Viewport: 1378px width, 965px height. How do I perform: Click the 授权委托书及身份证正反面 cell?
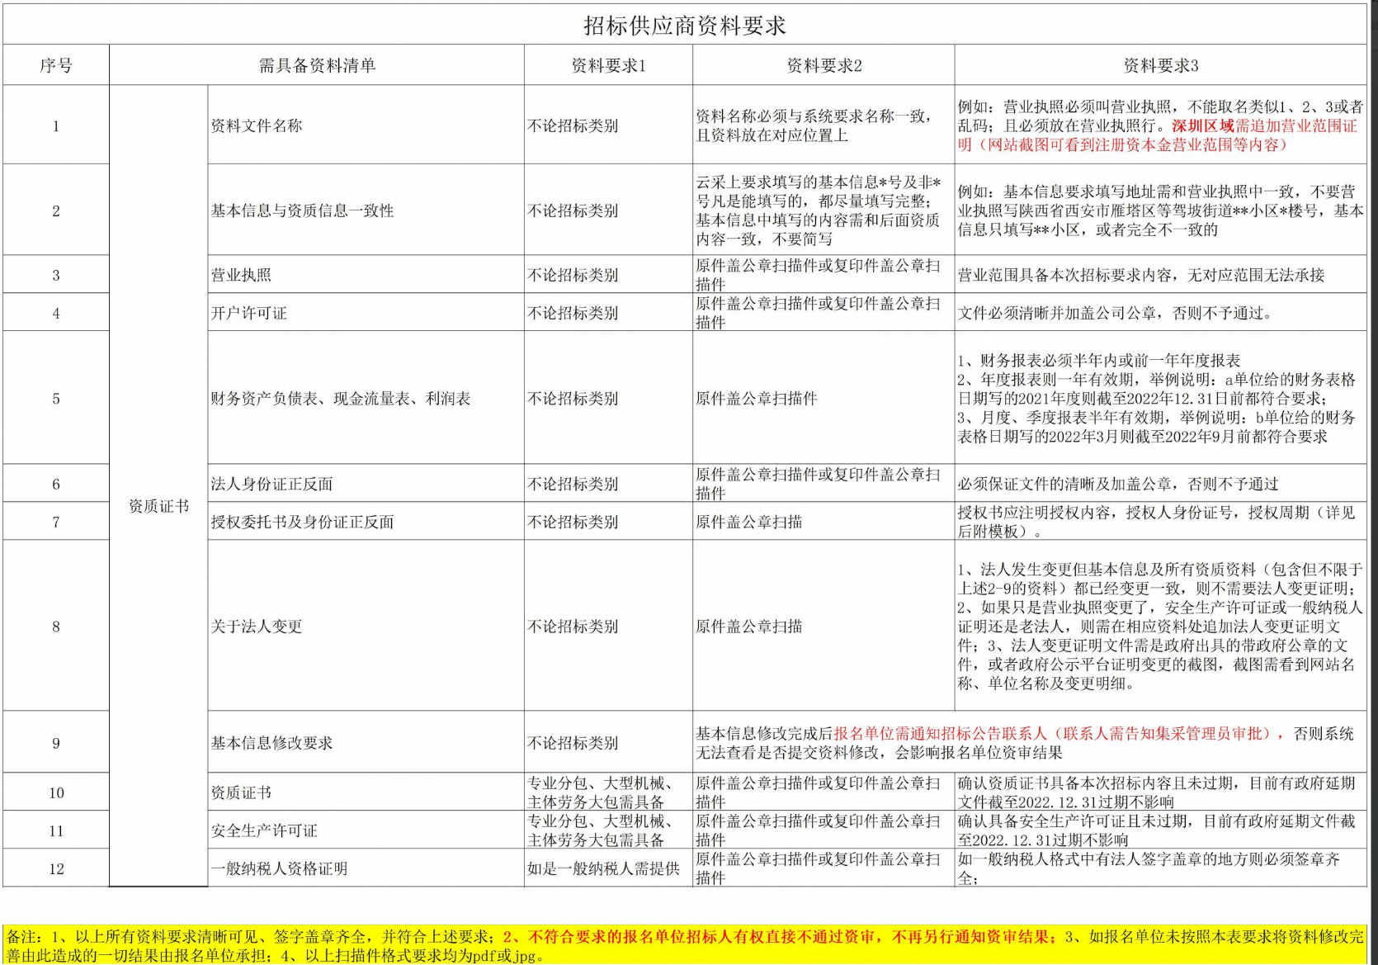[x=366, y=521]
